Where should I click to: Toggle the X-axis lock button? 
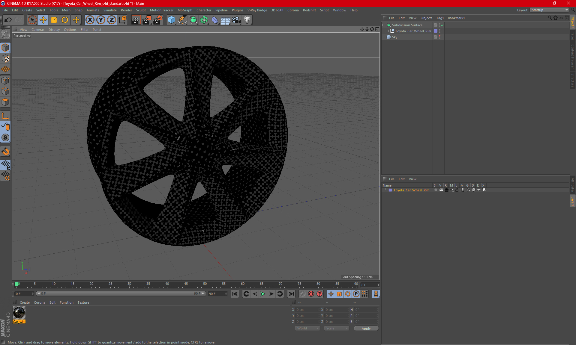(x=90, y=20)
